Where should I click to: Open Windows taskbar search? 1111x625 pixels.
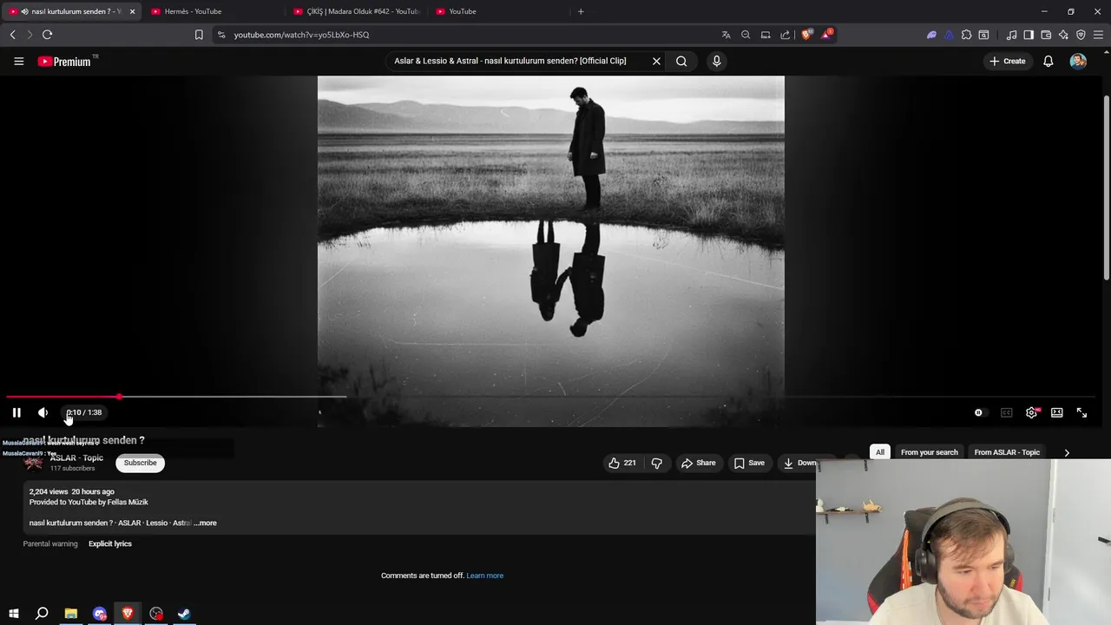[42, 614]
